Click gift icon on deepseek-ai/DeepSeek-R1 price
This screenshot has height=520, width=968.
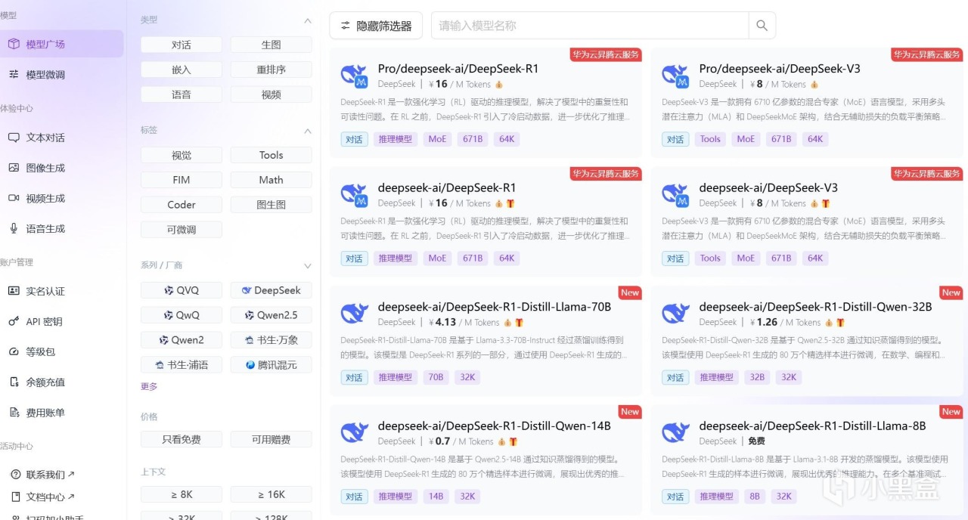(510, 203)
